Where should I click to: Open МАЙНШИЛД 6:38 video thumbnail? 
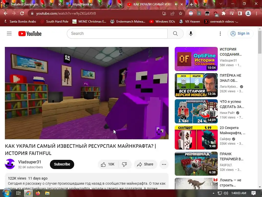(x=196, y=163)
